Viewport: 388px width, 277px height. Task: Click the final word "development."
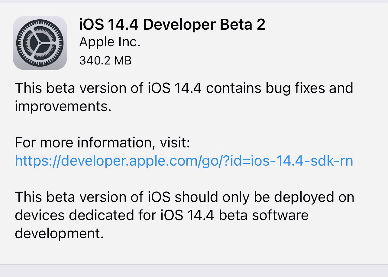[x=59, y=233]
